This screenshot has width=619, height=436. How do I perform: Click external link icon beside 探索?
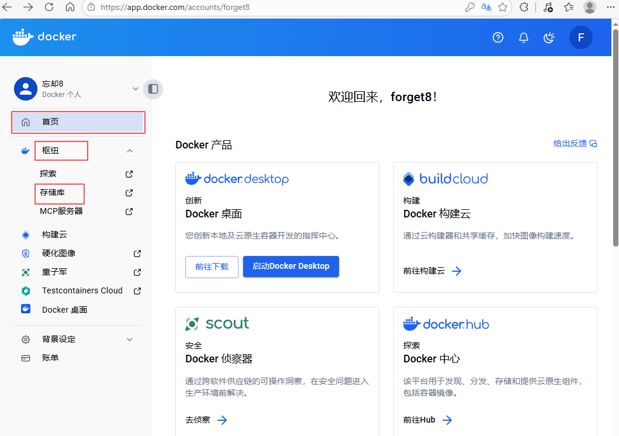click(x=129, y=174)
